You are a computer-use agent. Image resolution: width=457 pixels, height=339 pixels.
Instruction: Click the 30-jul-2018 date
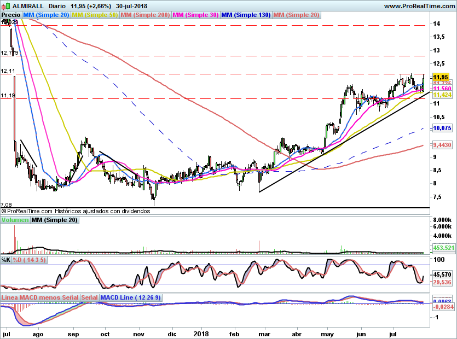[x=131, y=6]
